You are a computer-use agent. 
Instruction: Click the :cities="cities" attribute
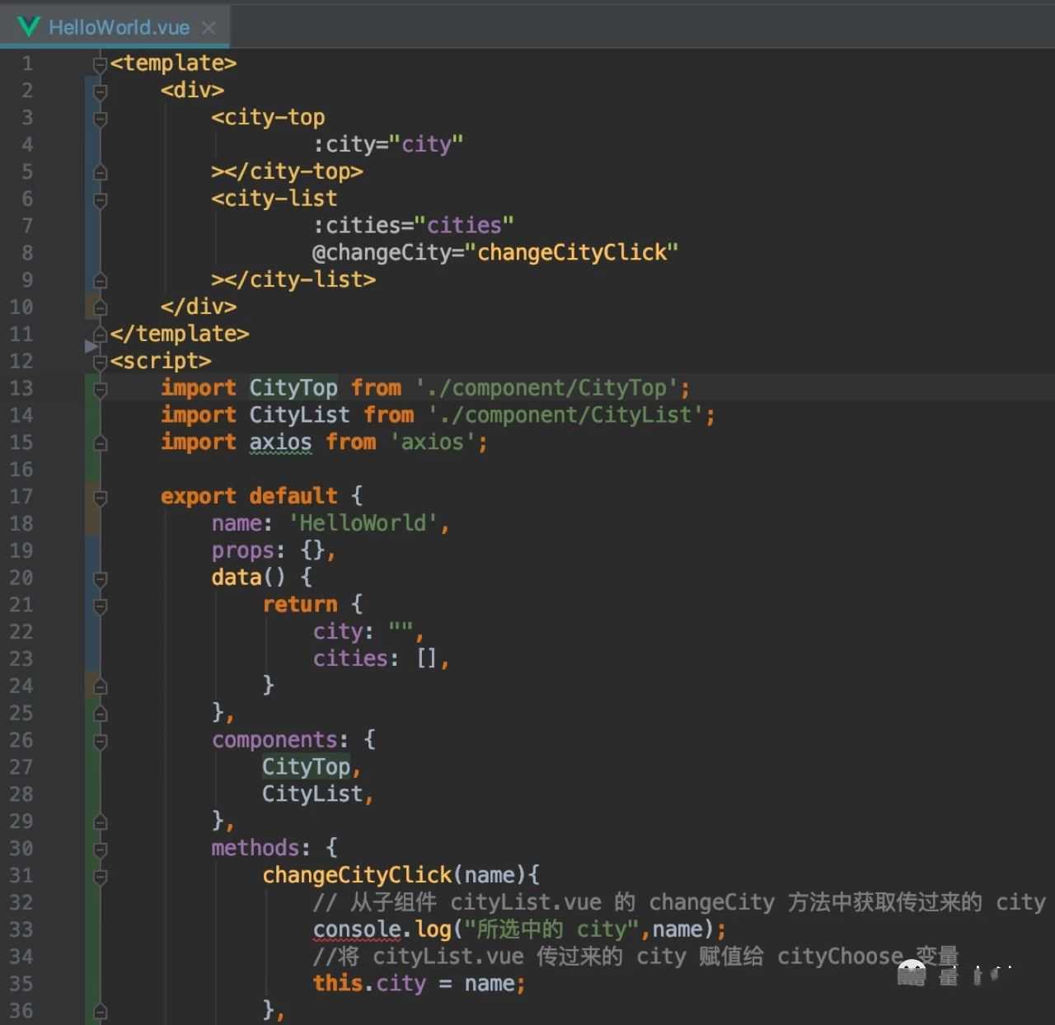[x=413, y=226]
